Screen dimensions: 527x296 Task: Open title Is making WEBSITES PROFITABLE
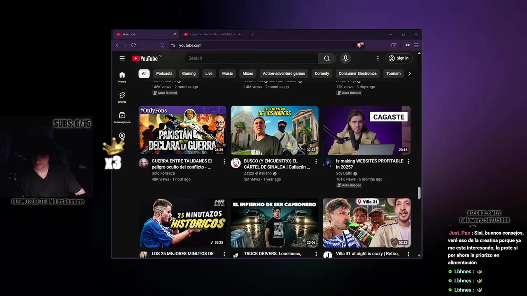click(370, 164)
